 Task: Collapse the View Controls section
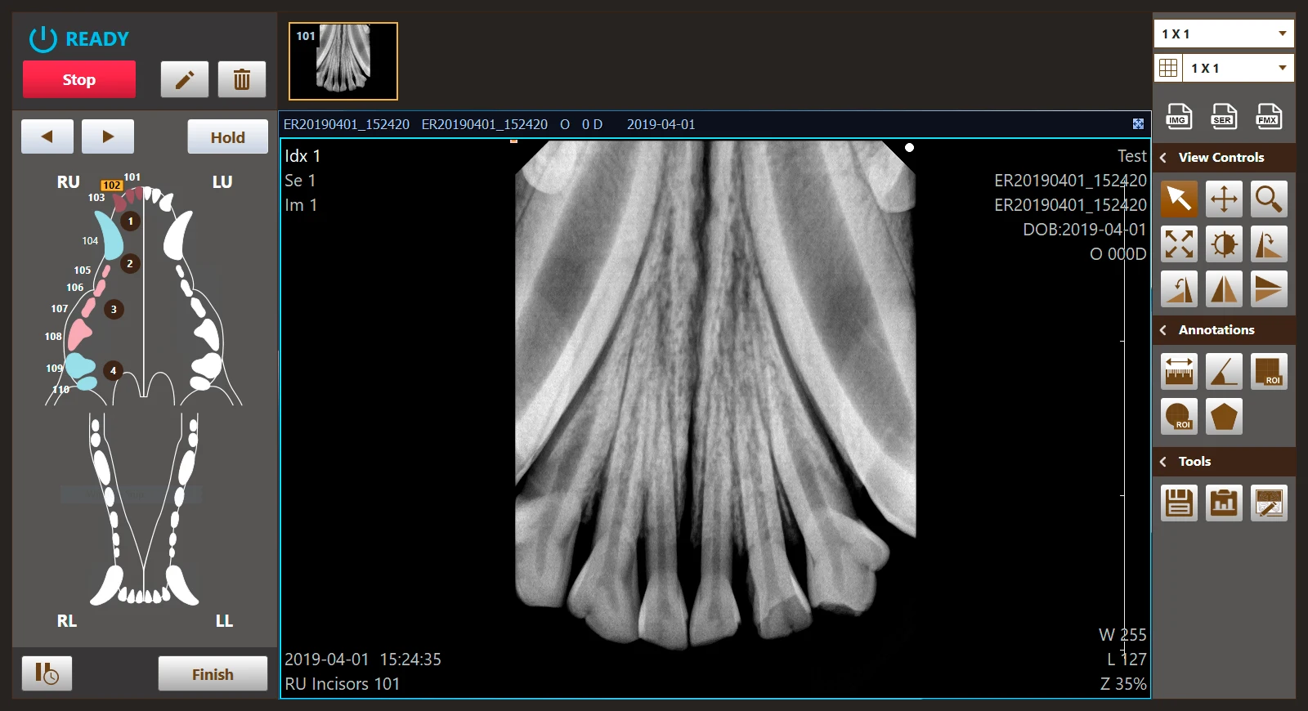point(1163,158)
